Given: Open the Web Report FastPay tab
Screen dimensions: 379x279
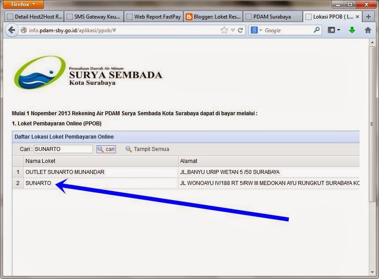Looking at the screenshot, I should click(x=154, y=16).
